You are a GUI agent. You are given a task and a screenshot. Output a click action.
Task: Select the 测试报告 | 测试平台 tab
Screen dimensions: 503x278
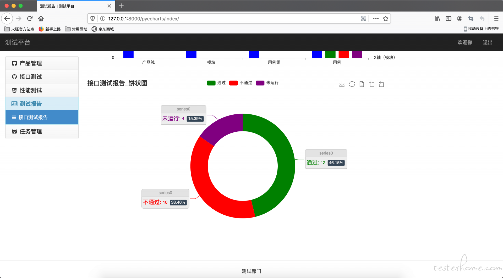pos(76,6)
